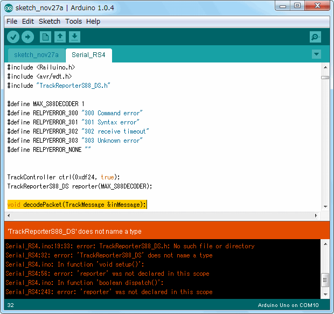This screenshot has height=314, width=334.
Task: Click console line "In function 'void setup()'"
Action: click(75, 264)
